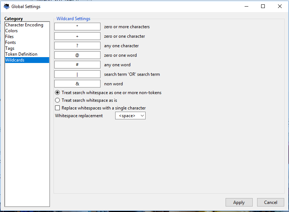This screenshot has height=212, width=289.
Task: Click the 'search term OR' wildcard field
Action: (77, 74)
